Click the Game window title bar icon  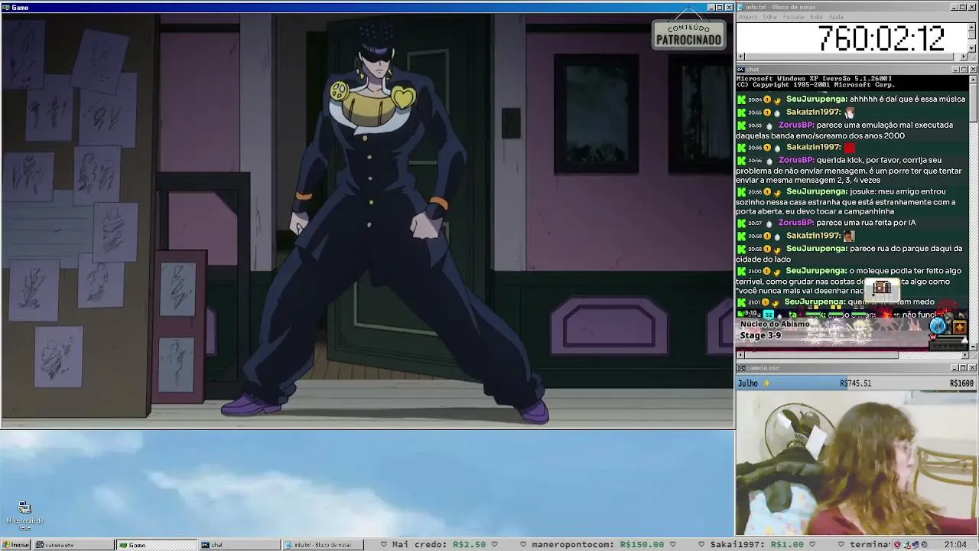tap(5, 7)
